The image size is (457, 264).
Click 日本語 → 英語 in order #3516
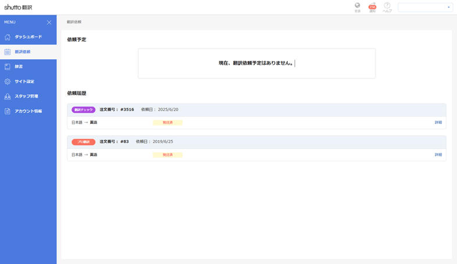point(84,122)
